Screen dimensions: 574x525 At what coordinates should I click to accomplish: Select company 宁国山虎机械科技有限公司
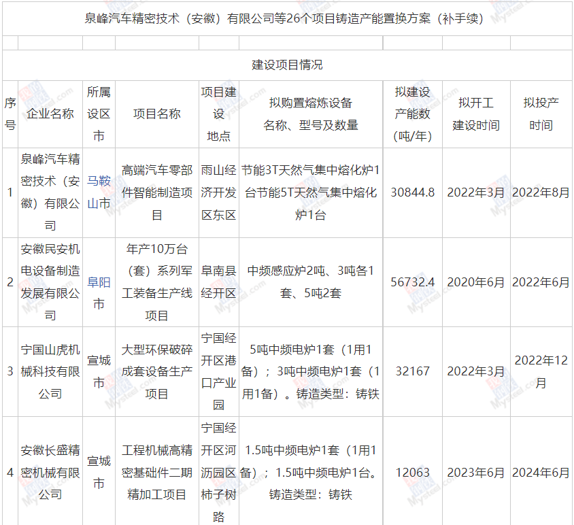click(x=50, y=371)
